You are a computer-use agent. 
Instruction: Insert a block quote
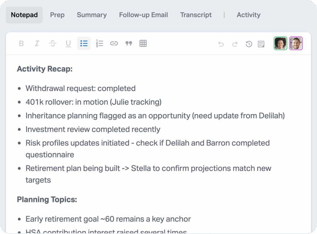click(x=129, y=44)
